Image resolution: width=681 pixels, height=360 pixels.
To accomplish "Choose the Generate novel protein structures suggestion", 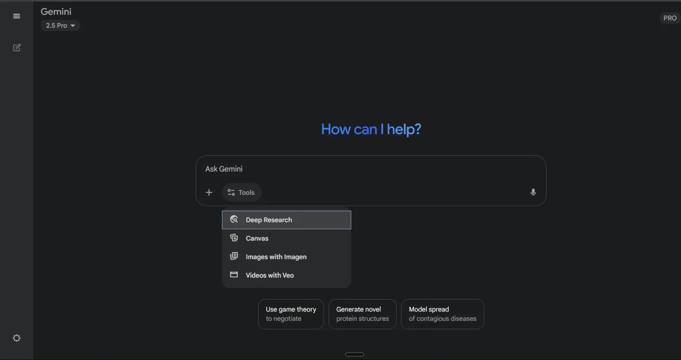I will [362, 314].
